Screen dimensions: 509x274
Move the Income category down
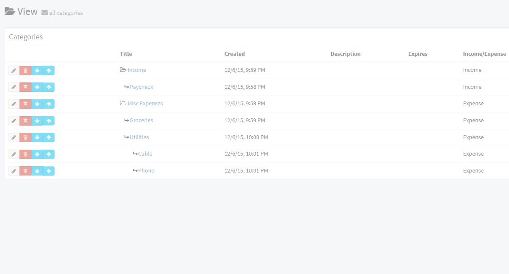click(x=37, y=71)
